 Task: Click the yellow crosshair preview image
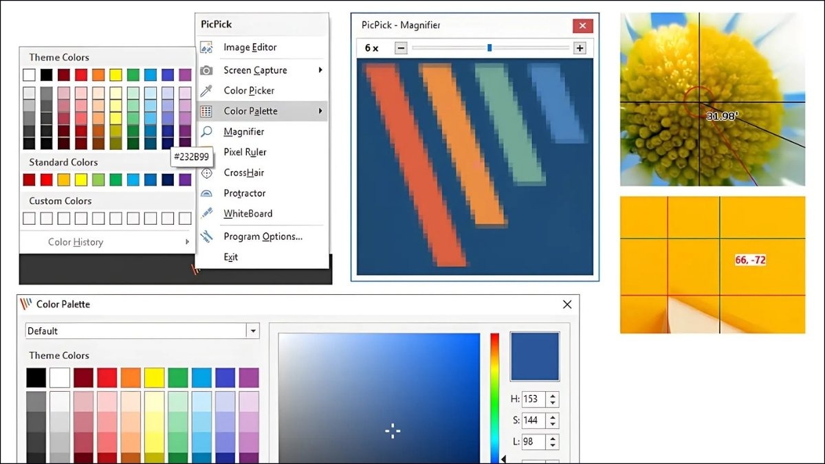[x=712, y=265]
